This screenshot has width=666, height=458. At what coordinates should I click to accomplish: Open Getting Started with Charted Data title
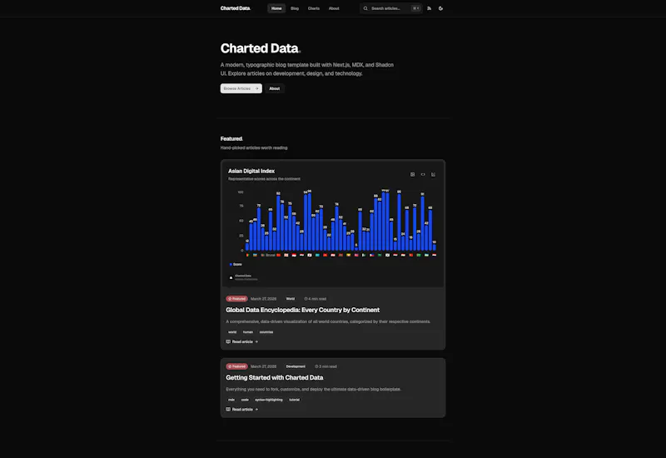275,378
